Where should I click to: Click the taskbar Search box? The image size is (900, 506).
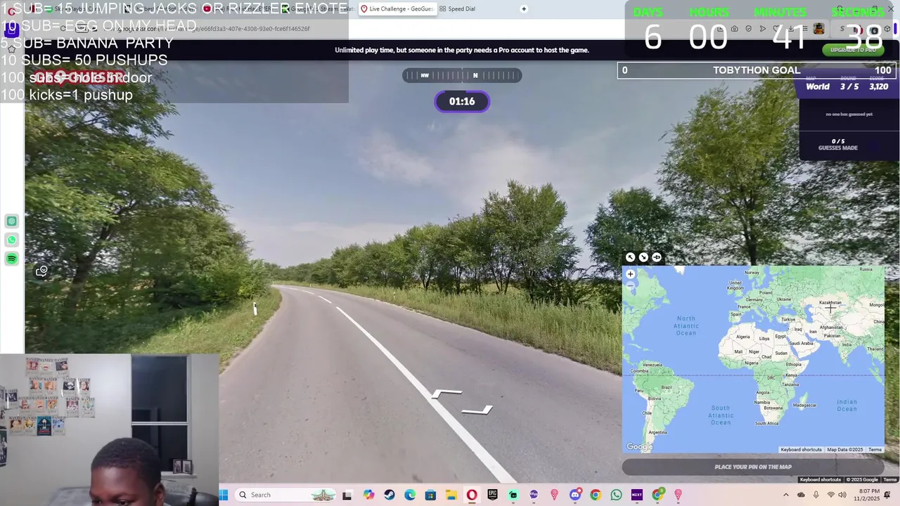287,495
